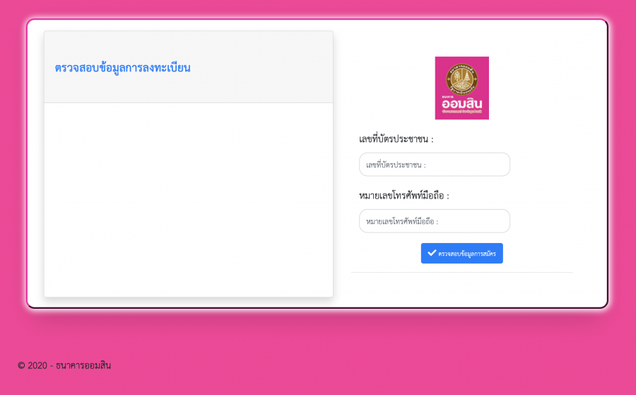Click the small ธนาคาร text above ออมสิน
636x395 pixels.
[x=447, y=97]
